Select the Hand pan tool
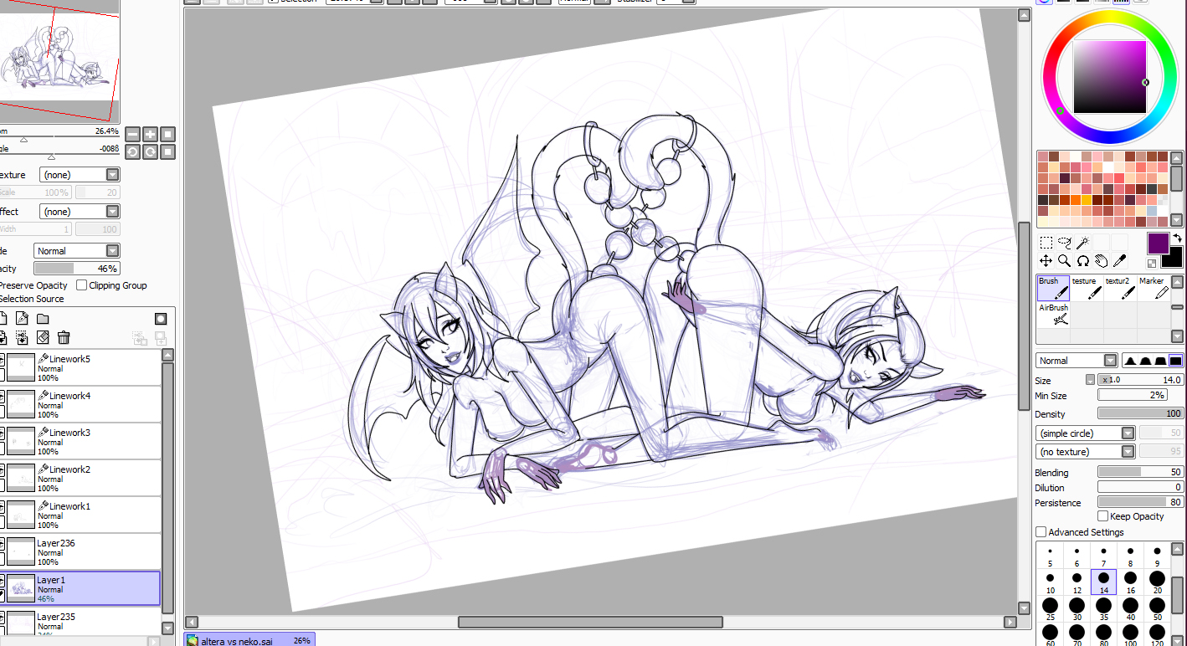The image size is (1187, 646). point(1102,261)
